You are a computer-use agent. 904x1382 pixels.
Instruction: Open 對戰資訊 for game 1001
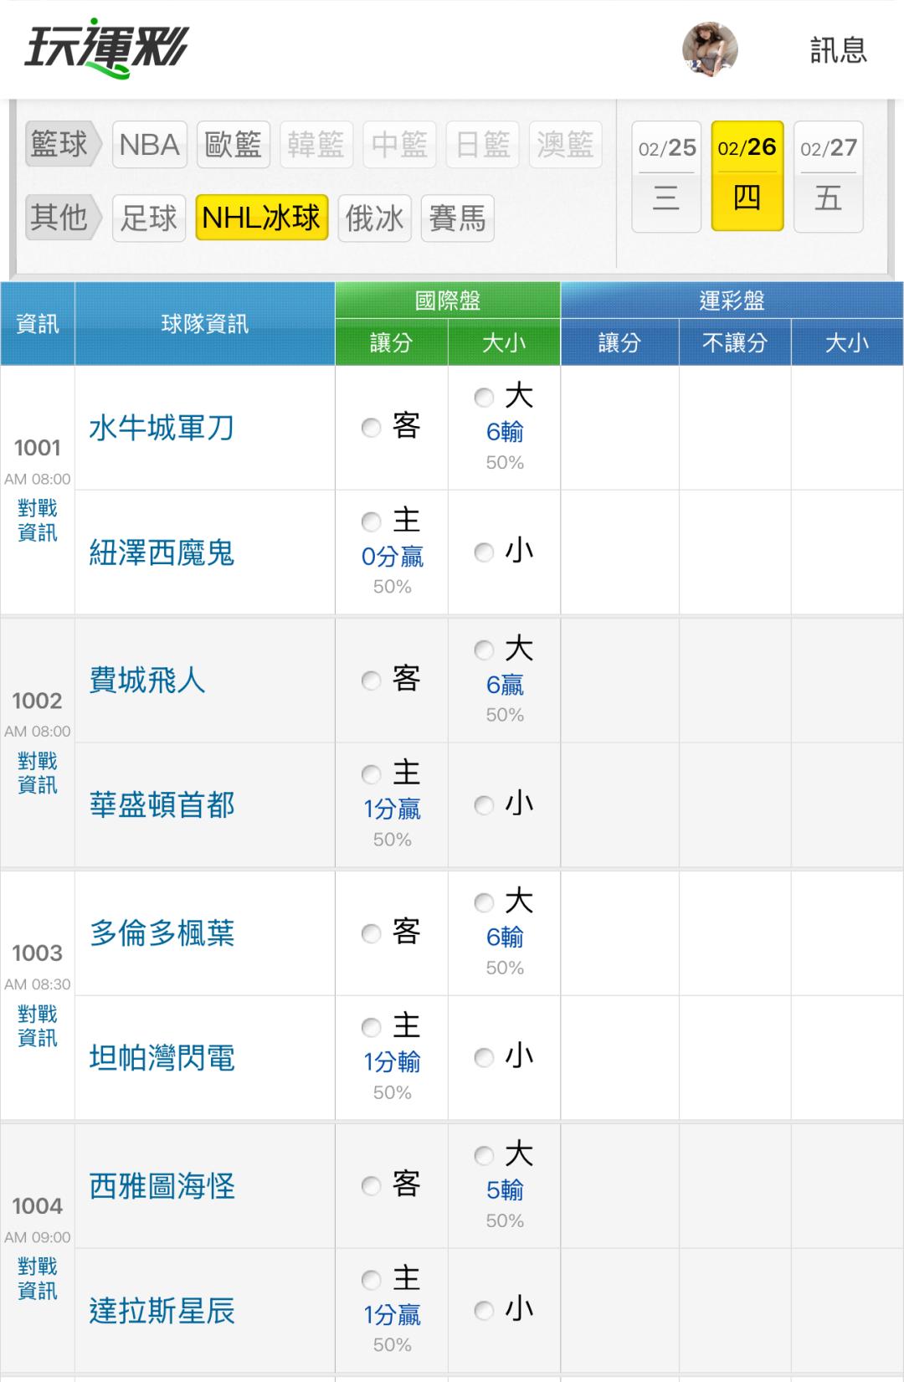pyautogui.click(x=38, y=520)
